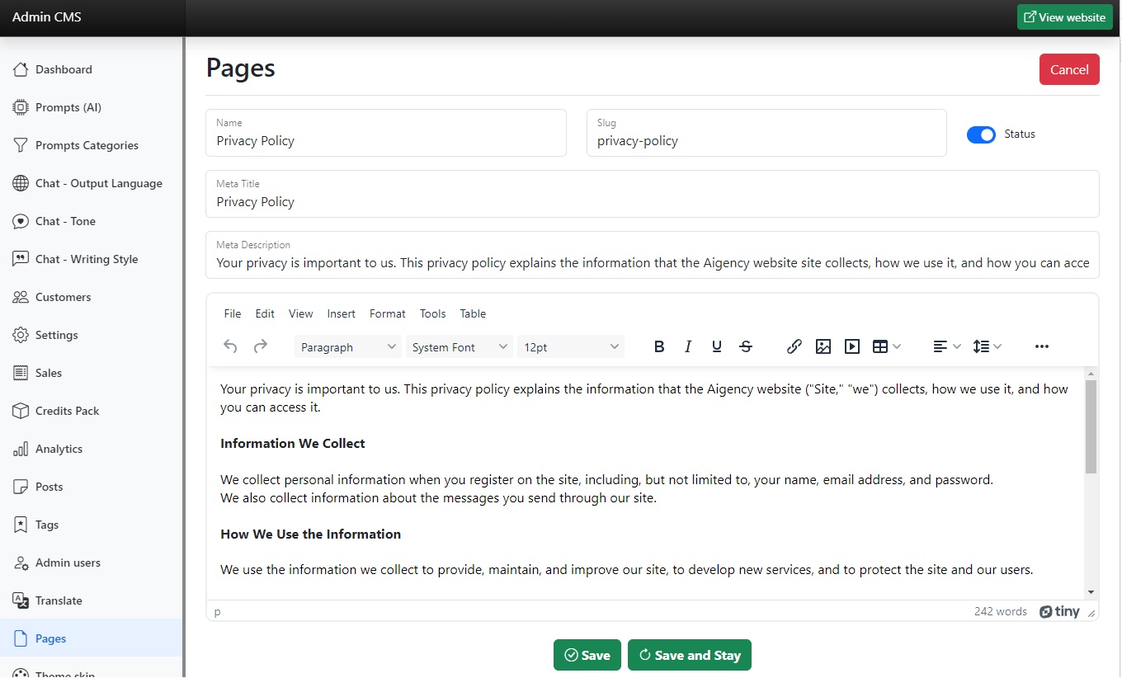Click the red Cancel button
Viewport: 1122px width, 678px height.
click(x=1069, y=70)
